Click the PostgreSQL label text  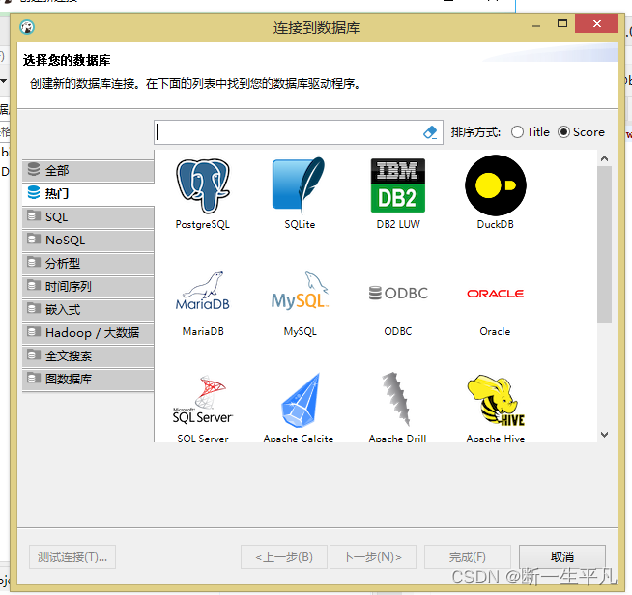(203, 224)
